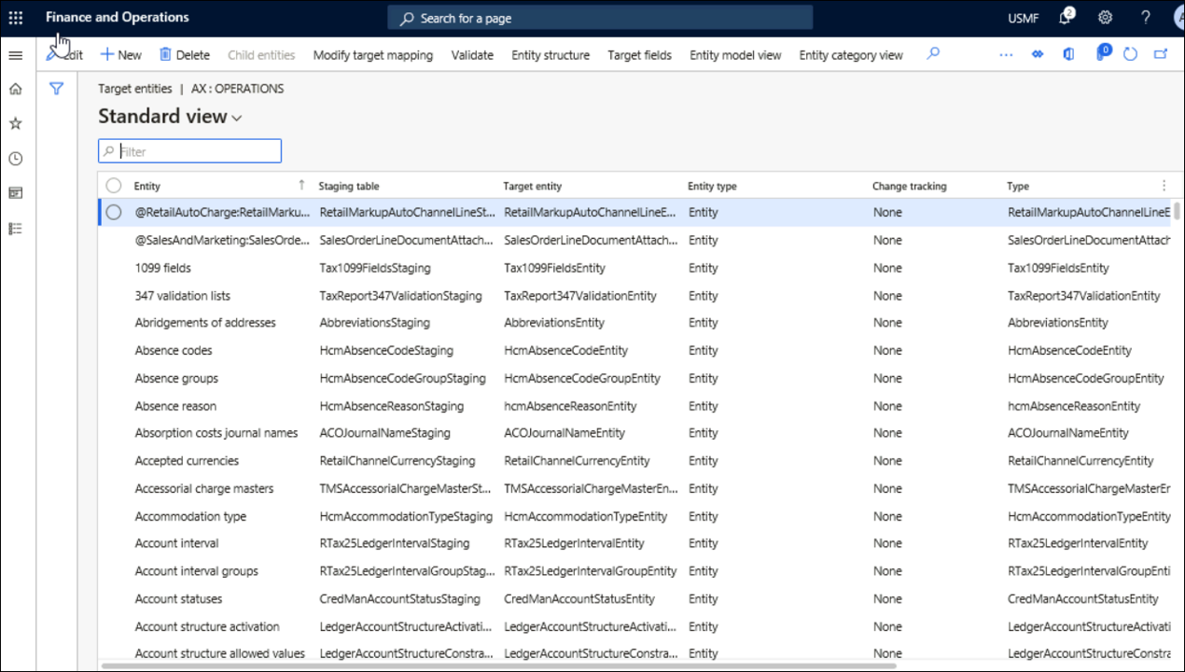Select the Account interval entity
1185x672 pixels.
(x=176, y=543)
